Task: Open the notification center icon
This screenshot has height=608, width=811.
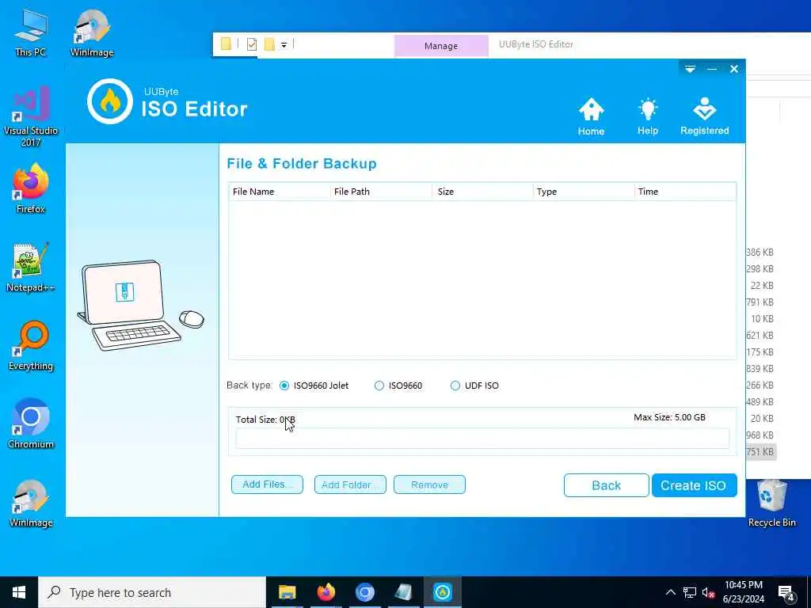Action: [786, 594]
